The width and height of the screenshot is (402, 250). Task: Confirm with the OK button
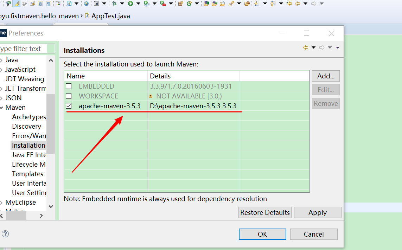[262, 234]
